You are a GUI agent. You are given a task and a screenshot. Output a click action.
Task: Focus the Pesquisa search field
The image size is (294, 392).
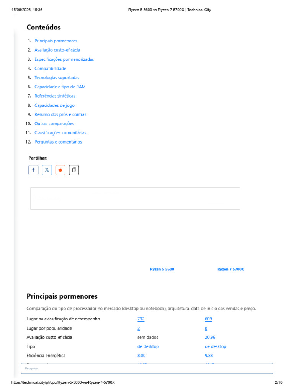pyautogui.click(x=147, y=369)
